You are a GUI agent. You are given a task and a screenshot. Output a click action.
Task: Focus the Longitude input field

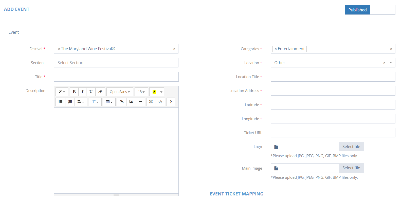pyautogui.click(x=333, y=119)
